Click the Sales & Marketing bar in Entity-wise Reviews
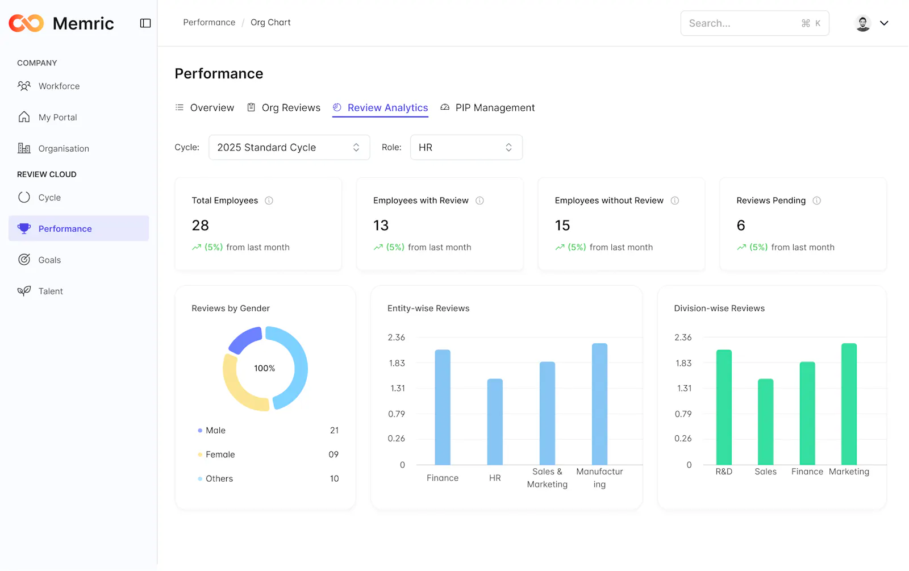Viewport: 909px width, 571px height. (547, 414)
